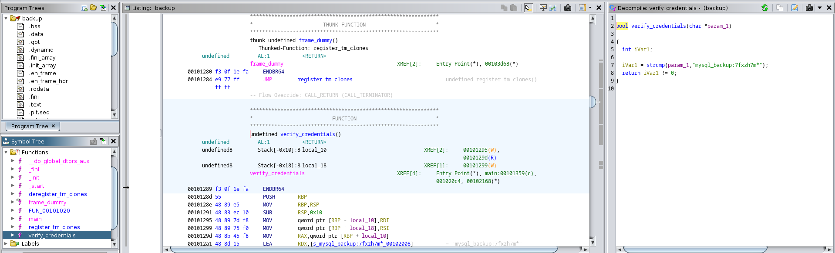Re-decompile using the green refresh icon
The image size is (835, 253).
[x=765, y=8]
